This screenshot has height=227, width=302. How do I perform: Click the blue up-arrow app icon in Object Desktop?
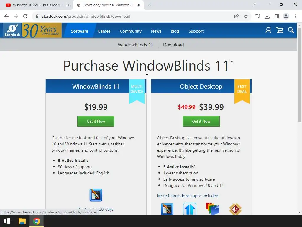190,209
